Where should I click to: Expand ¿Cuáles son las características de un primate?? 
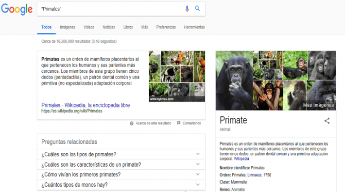(x=121, y=164)
